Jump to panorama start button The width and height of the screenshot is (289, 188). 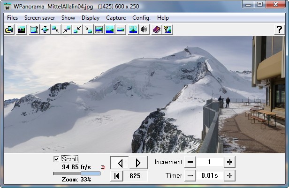point(116,176)
